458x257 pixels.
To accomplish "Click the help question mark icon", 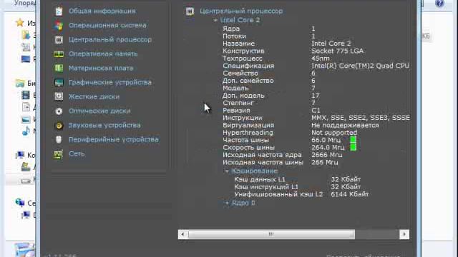I will pyautogui.click(x=439, y=3).
